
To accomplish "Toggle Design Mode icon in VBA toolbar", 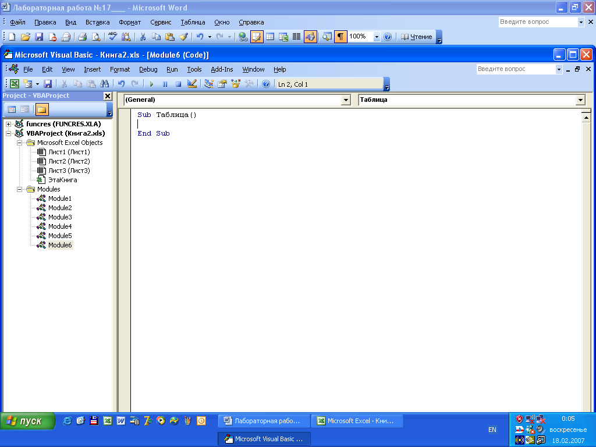I will tap(192, 84).
